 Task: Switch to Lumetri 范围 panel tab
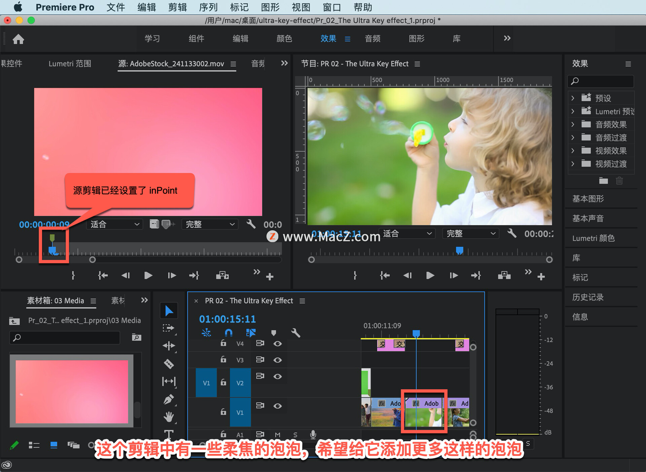(70, 64)
